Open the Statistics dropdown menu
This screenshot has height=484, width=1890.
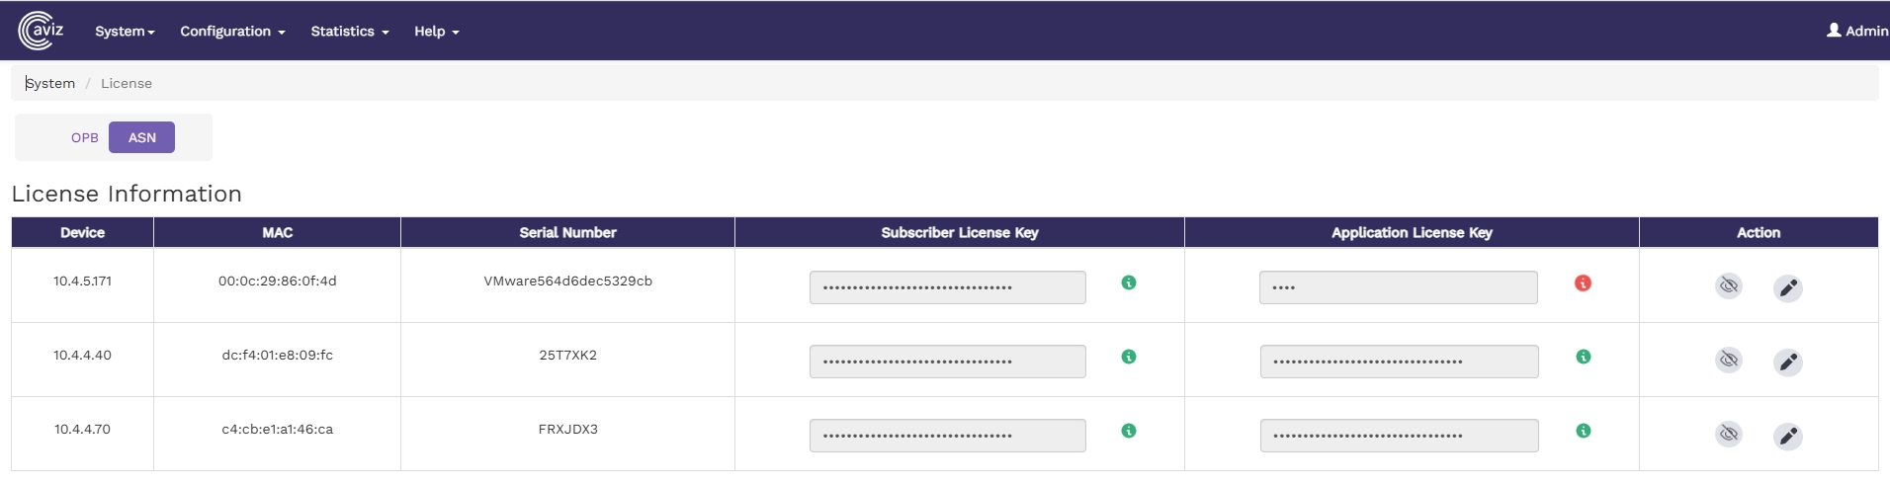[349, 32]
